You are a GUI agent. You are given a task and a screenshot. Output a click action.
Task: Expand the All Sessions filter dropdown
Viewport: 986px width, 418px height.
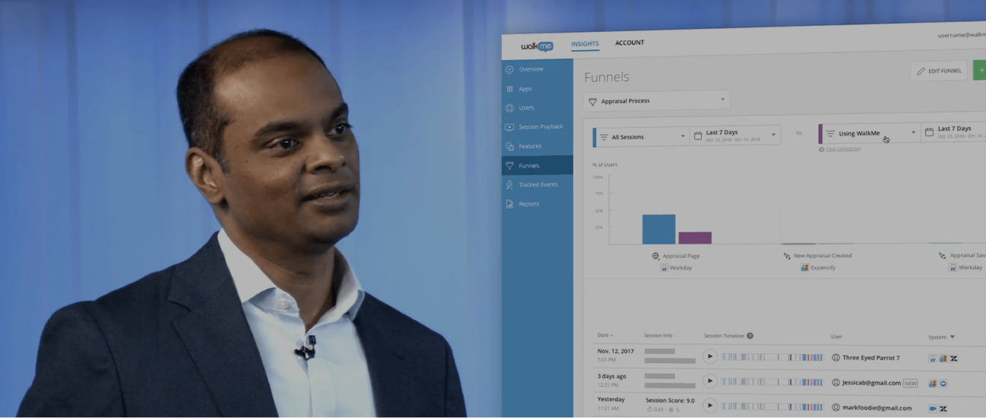641,137
